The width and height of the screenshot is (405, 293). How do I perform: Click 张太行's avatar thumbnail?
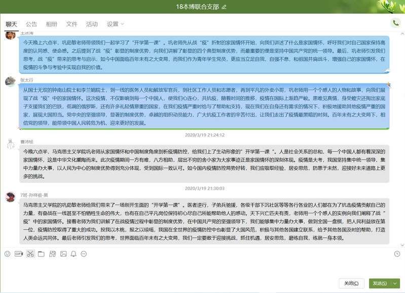click(10, 82)
